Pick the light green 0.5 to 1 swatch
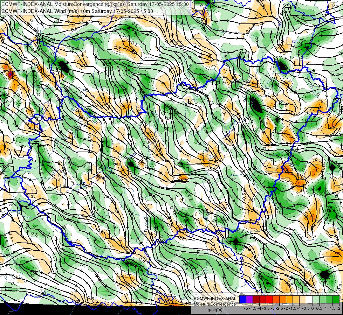Viewport: 343px width, 315px height. [x=323, y=299]
